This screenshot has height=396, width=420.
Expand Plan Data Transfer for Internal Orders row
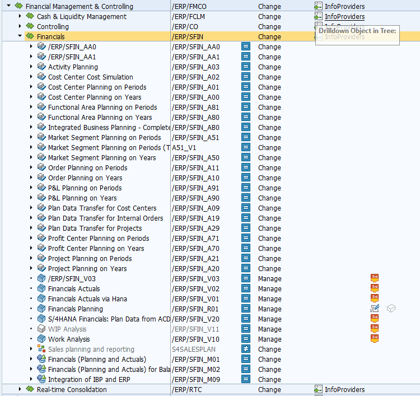tap(31, 218)
